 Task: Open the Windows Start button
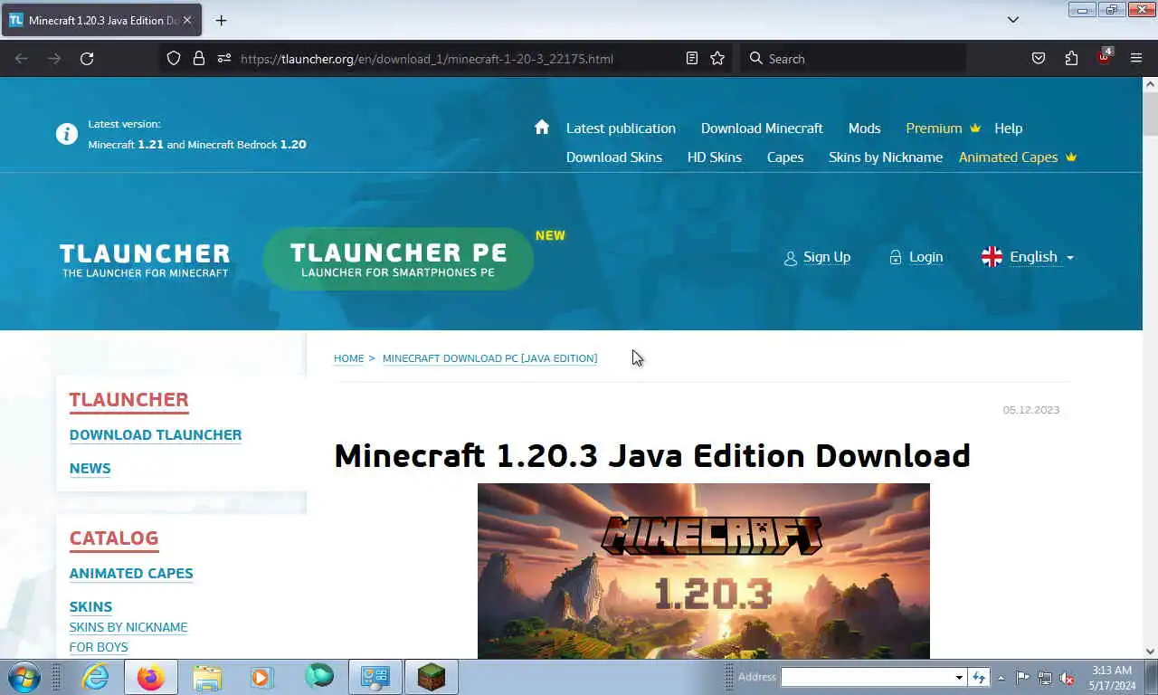click(x=24, y=677)
